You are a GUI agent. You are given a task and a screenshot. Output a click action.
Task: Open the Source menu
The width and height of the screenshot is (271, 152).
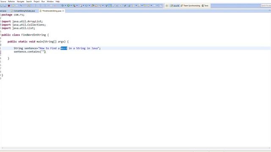coord(3,1)
